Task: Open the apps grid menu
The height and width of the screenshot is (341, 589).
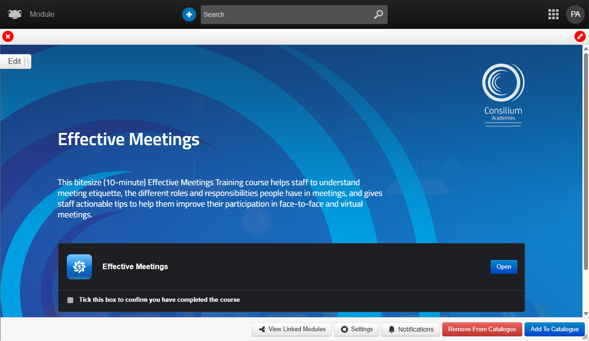Action: point(553,14)
